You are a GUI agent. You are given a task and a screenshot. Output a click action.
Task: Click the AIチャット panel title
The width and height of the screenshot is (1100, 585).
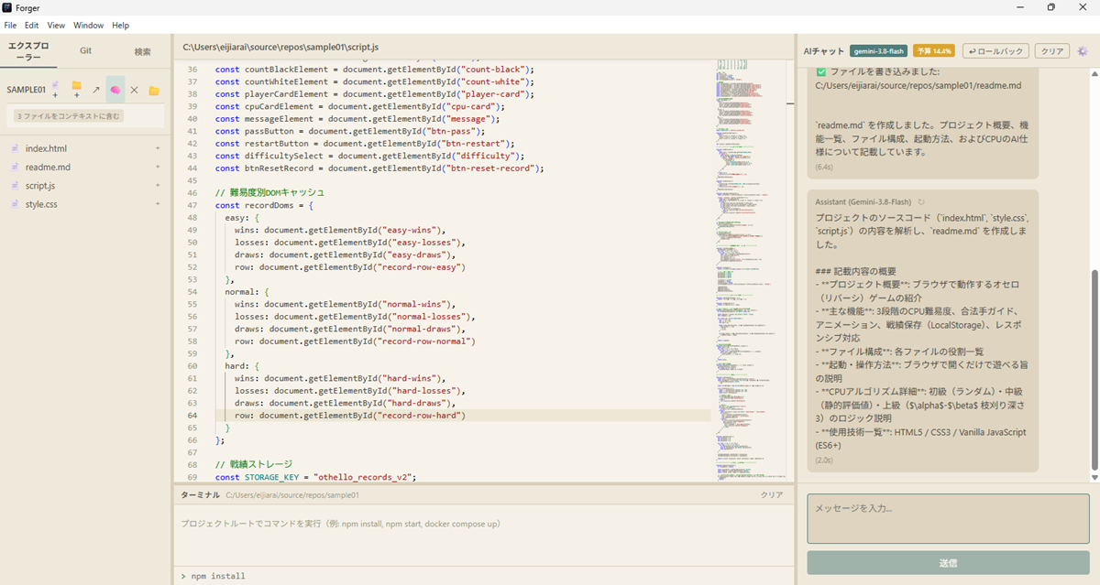[x=823, y=51]
